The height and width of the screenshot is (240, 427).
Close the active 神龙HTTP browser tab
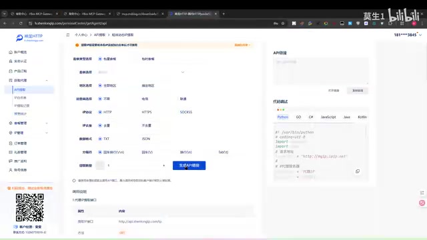(x=216, y=13)
